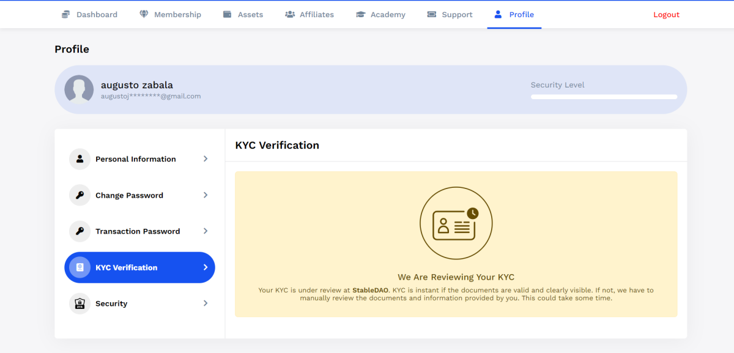Expand the Change Password chevron
This screenshot has width=734, height=353.
click(x=206, y=195)
